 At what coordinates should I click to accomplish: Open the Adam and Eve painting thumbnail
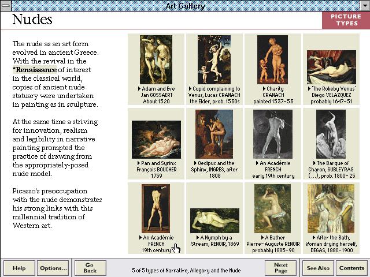[x=156, y=59]
